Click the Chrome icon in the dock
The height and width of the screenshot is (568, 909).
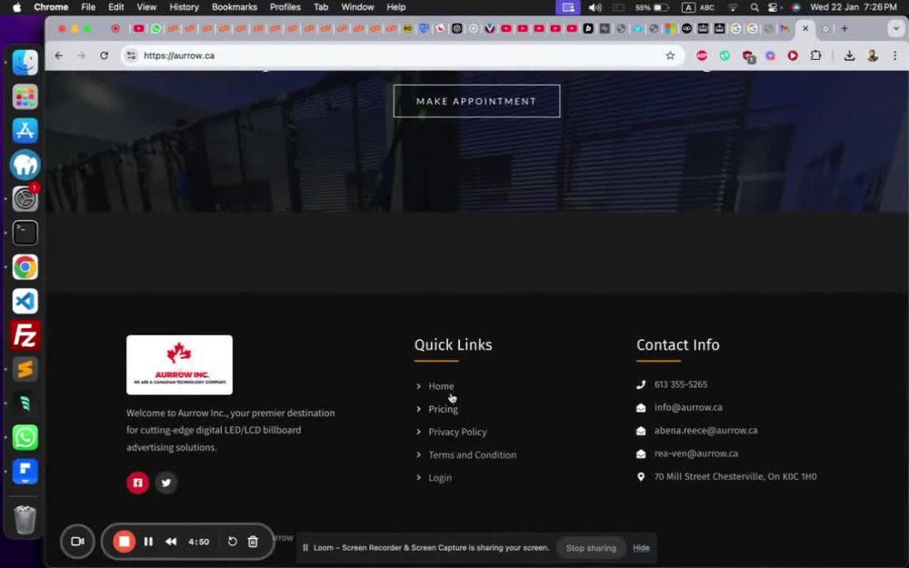[25, 267]
